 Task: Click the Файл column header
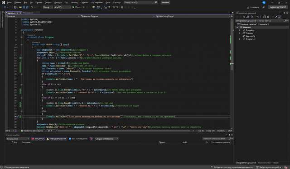[x=185, y=142]
